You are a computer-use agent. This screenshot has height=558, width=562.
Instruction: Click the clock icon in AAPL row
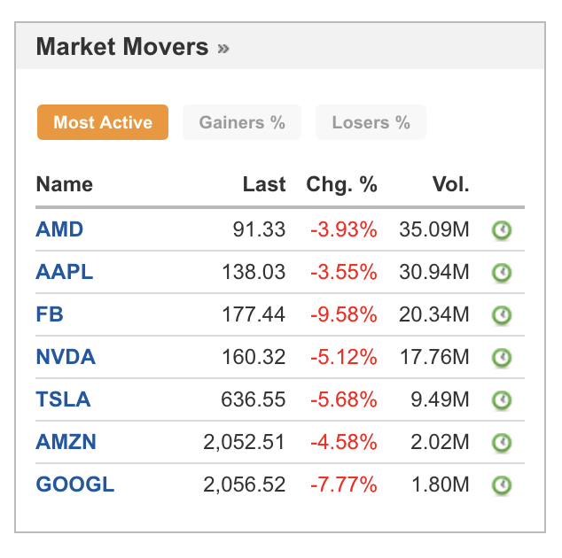pyautogui.click(x=502, y=273)
